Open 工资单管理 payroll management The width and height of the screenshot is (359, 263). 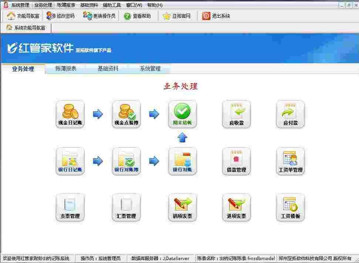[291, 161]
